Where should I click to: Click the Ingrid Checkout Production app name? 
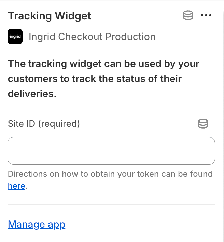click(92, 37)
